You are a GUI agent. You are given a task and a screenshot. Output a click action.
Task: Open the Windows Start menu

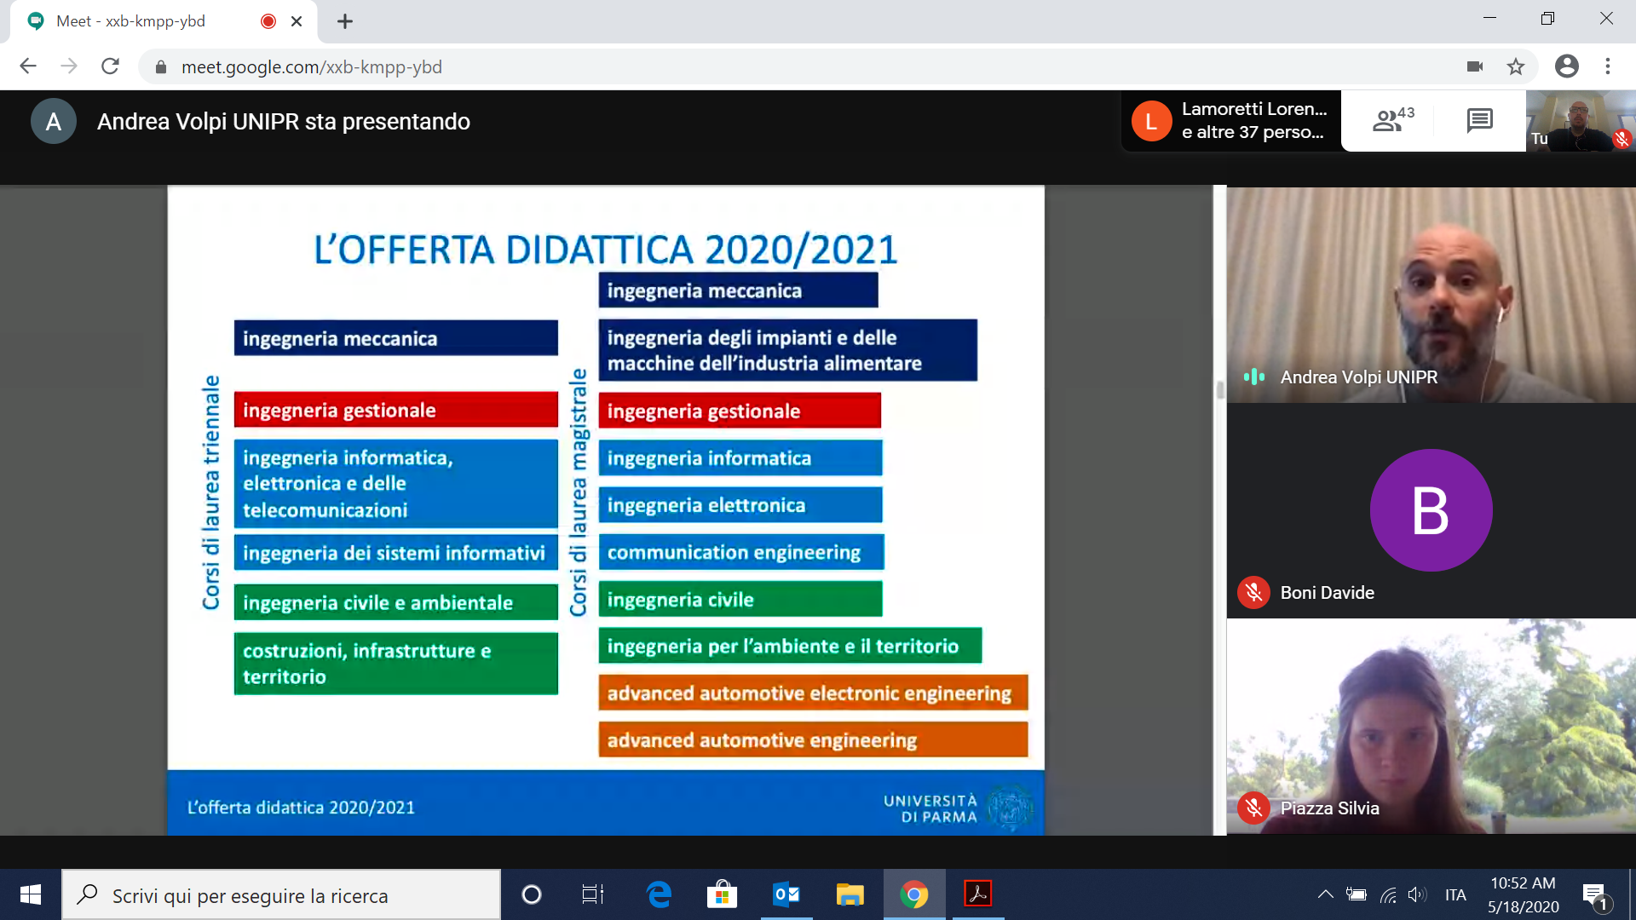(x=31, y=894)
